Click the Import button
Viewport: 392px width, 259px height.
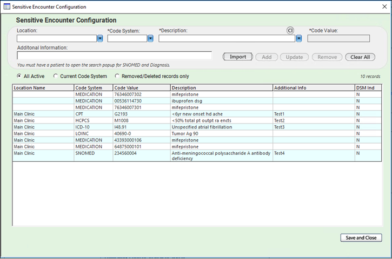238,57
